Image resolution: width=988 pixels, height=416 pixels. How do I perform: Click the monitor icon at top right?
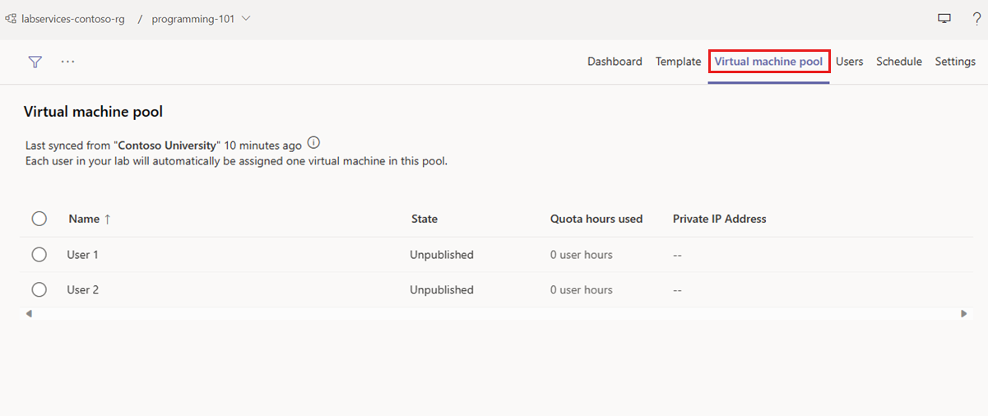click(944, 19)
